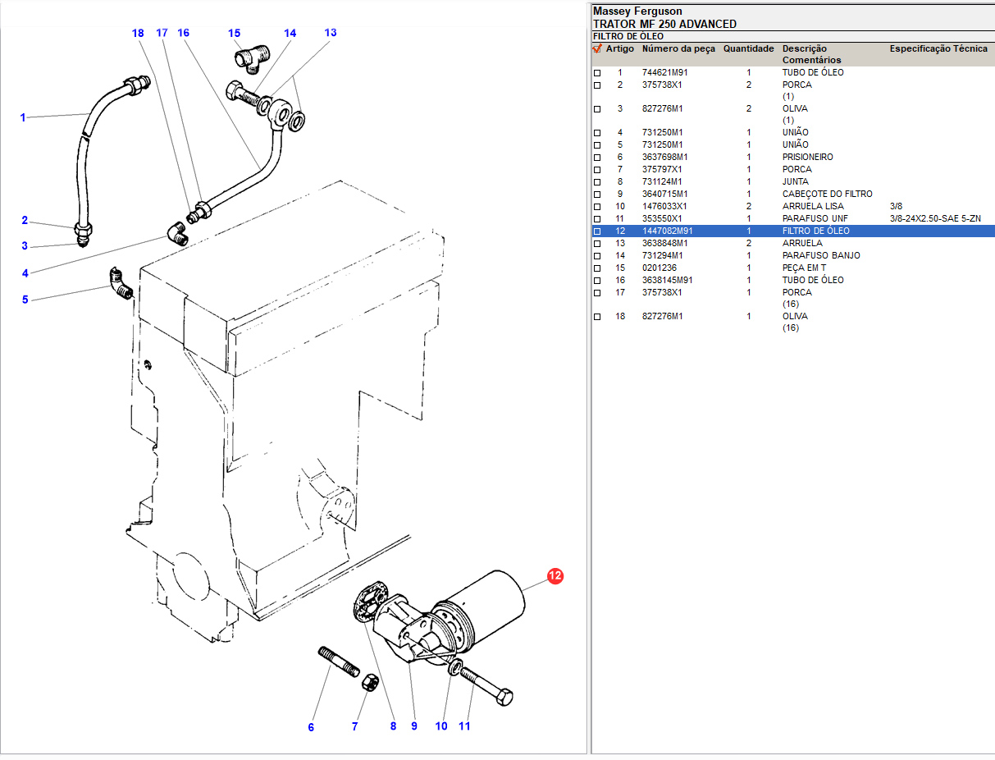Select callout 6 under the stud drawing
The width and height of the screenshot is (995, 760).
311,727
